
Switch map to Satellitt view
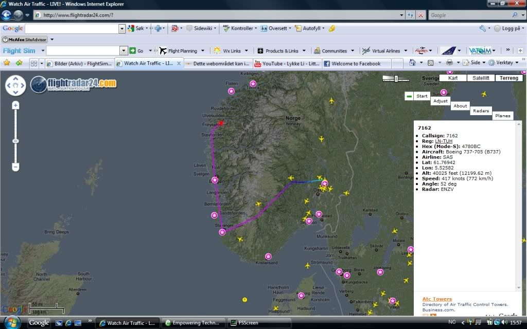481,78
